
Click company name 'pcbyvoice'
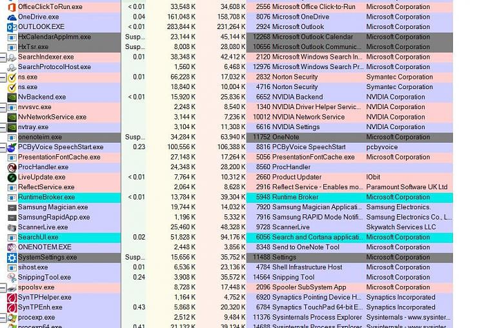[382, 147]
